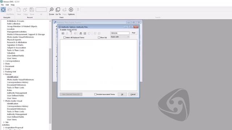Click the New record icon
232x130 pixels.
[x=18, y=10]
